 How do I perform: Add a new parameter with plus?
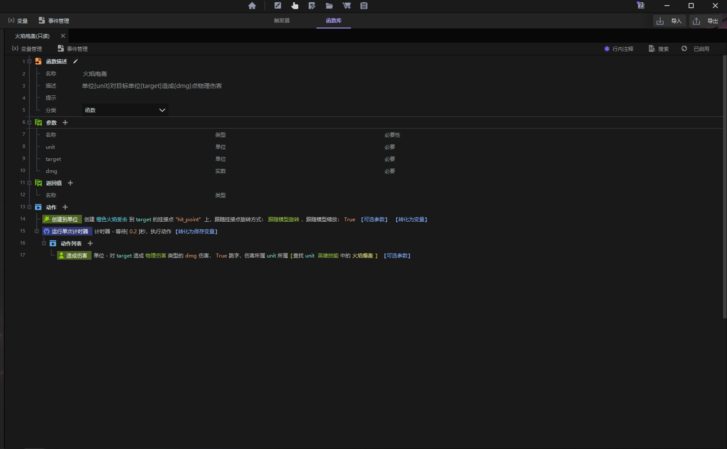[x=65, y=122]
